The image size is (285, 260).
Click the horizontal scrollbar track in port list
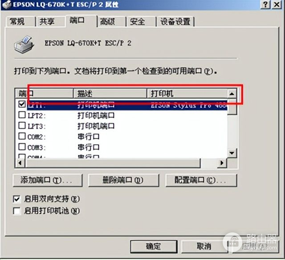click(x=113, y=163)
